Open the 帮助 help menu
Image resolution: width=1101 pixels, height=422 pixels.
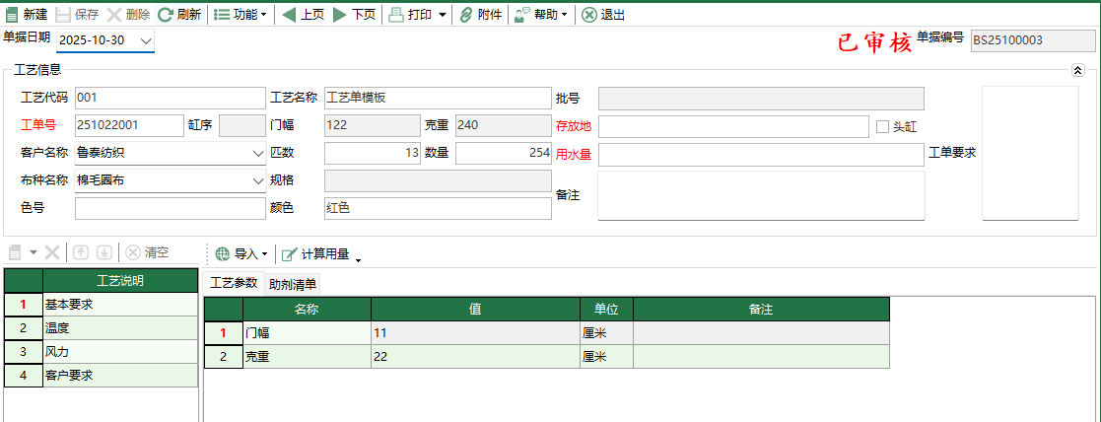(541, 14)
